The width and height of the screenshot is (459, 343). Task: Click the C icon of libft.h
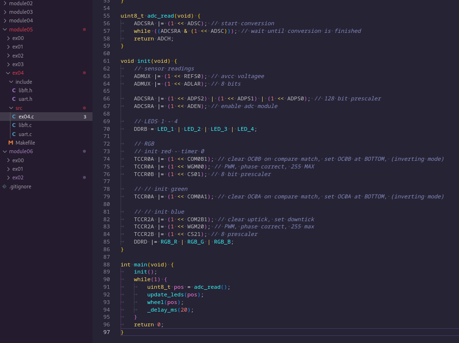click(14, 90)
